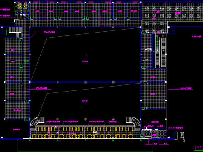Select the left curved staircase symbol
The height and width of the screenshot is (152, 203).
pos(37,123)
